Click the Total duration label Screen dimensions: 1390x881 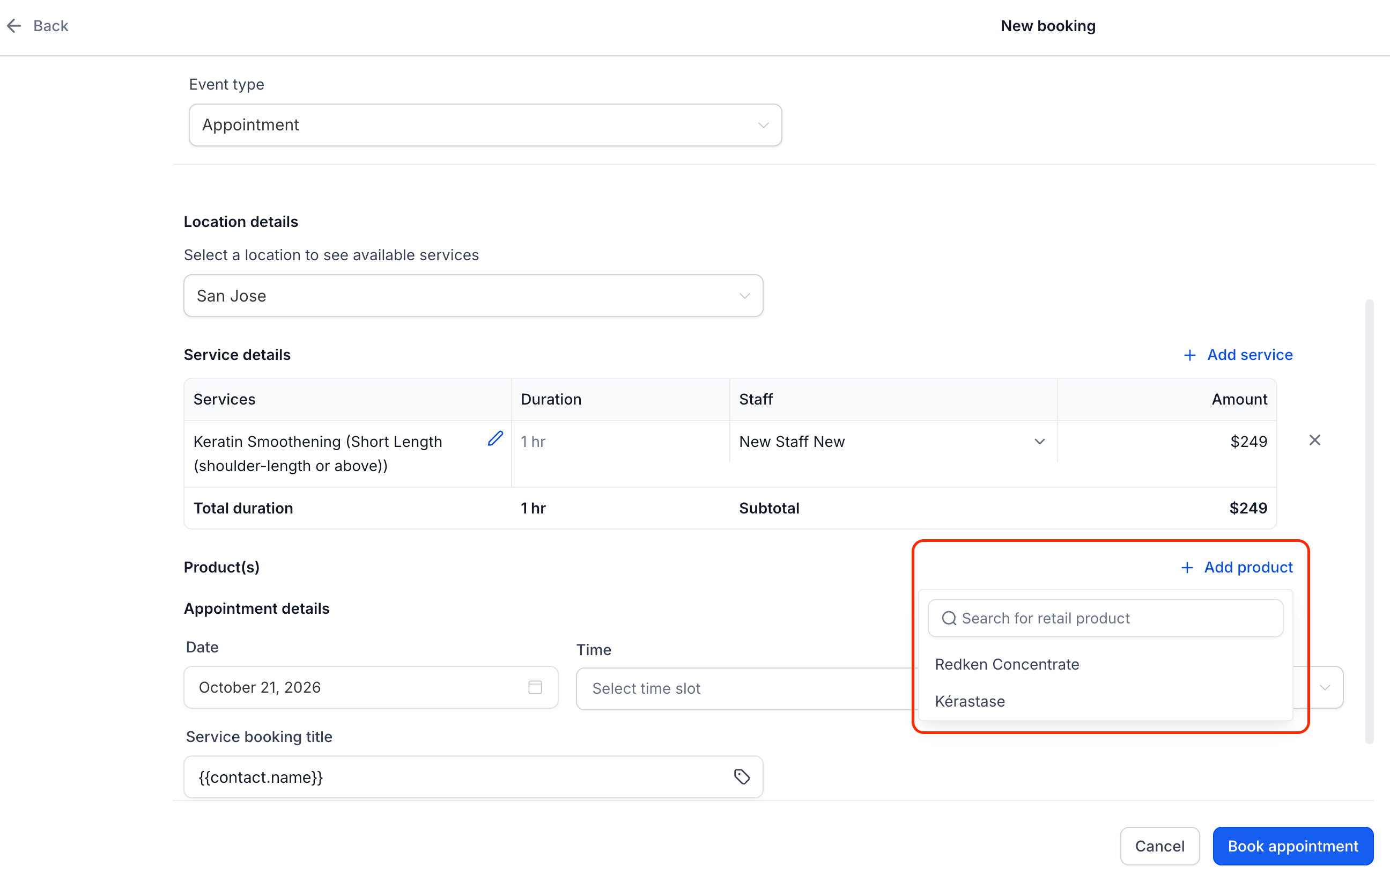click(x=243, y=509)
